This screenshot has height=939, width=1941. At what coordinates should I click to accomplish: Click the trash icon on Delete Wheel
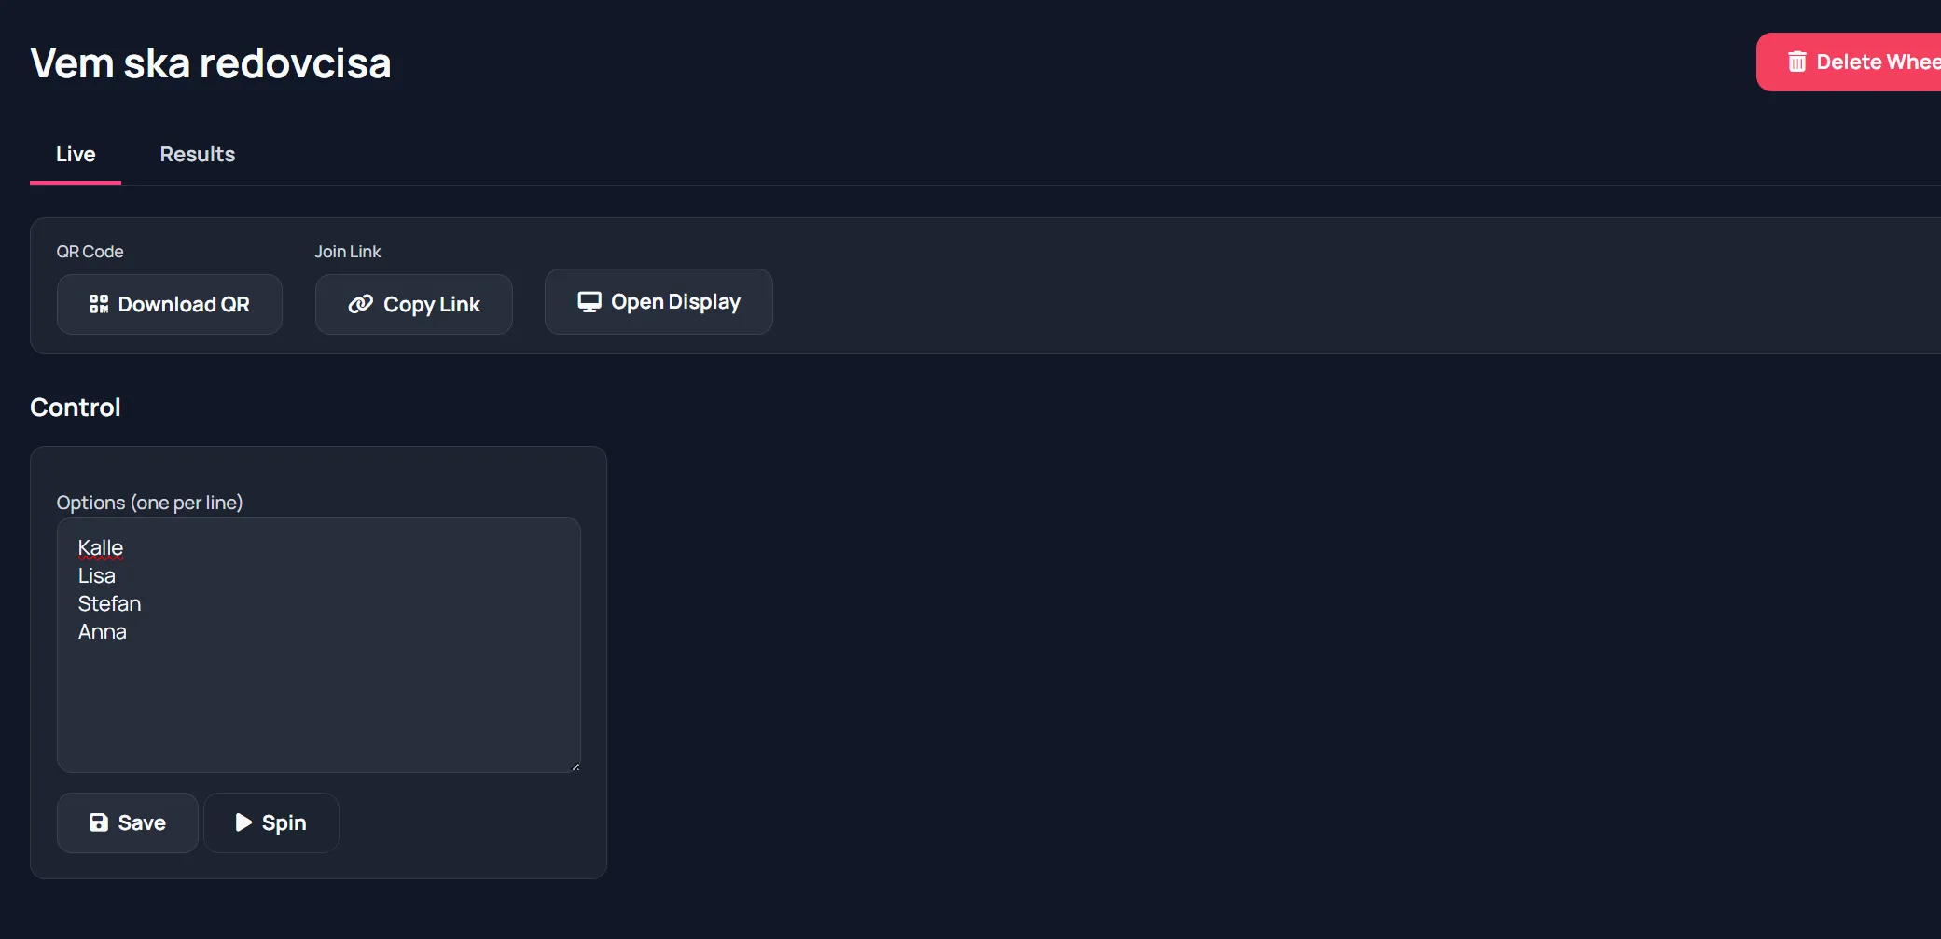click(x=1795, y=62)
